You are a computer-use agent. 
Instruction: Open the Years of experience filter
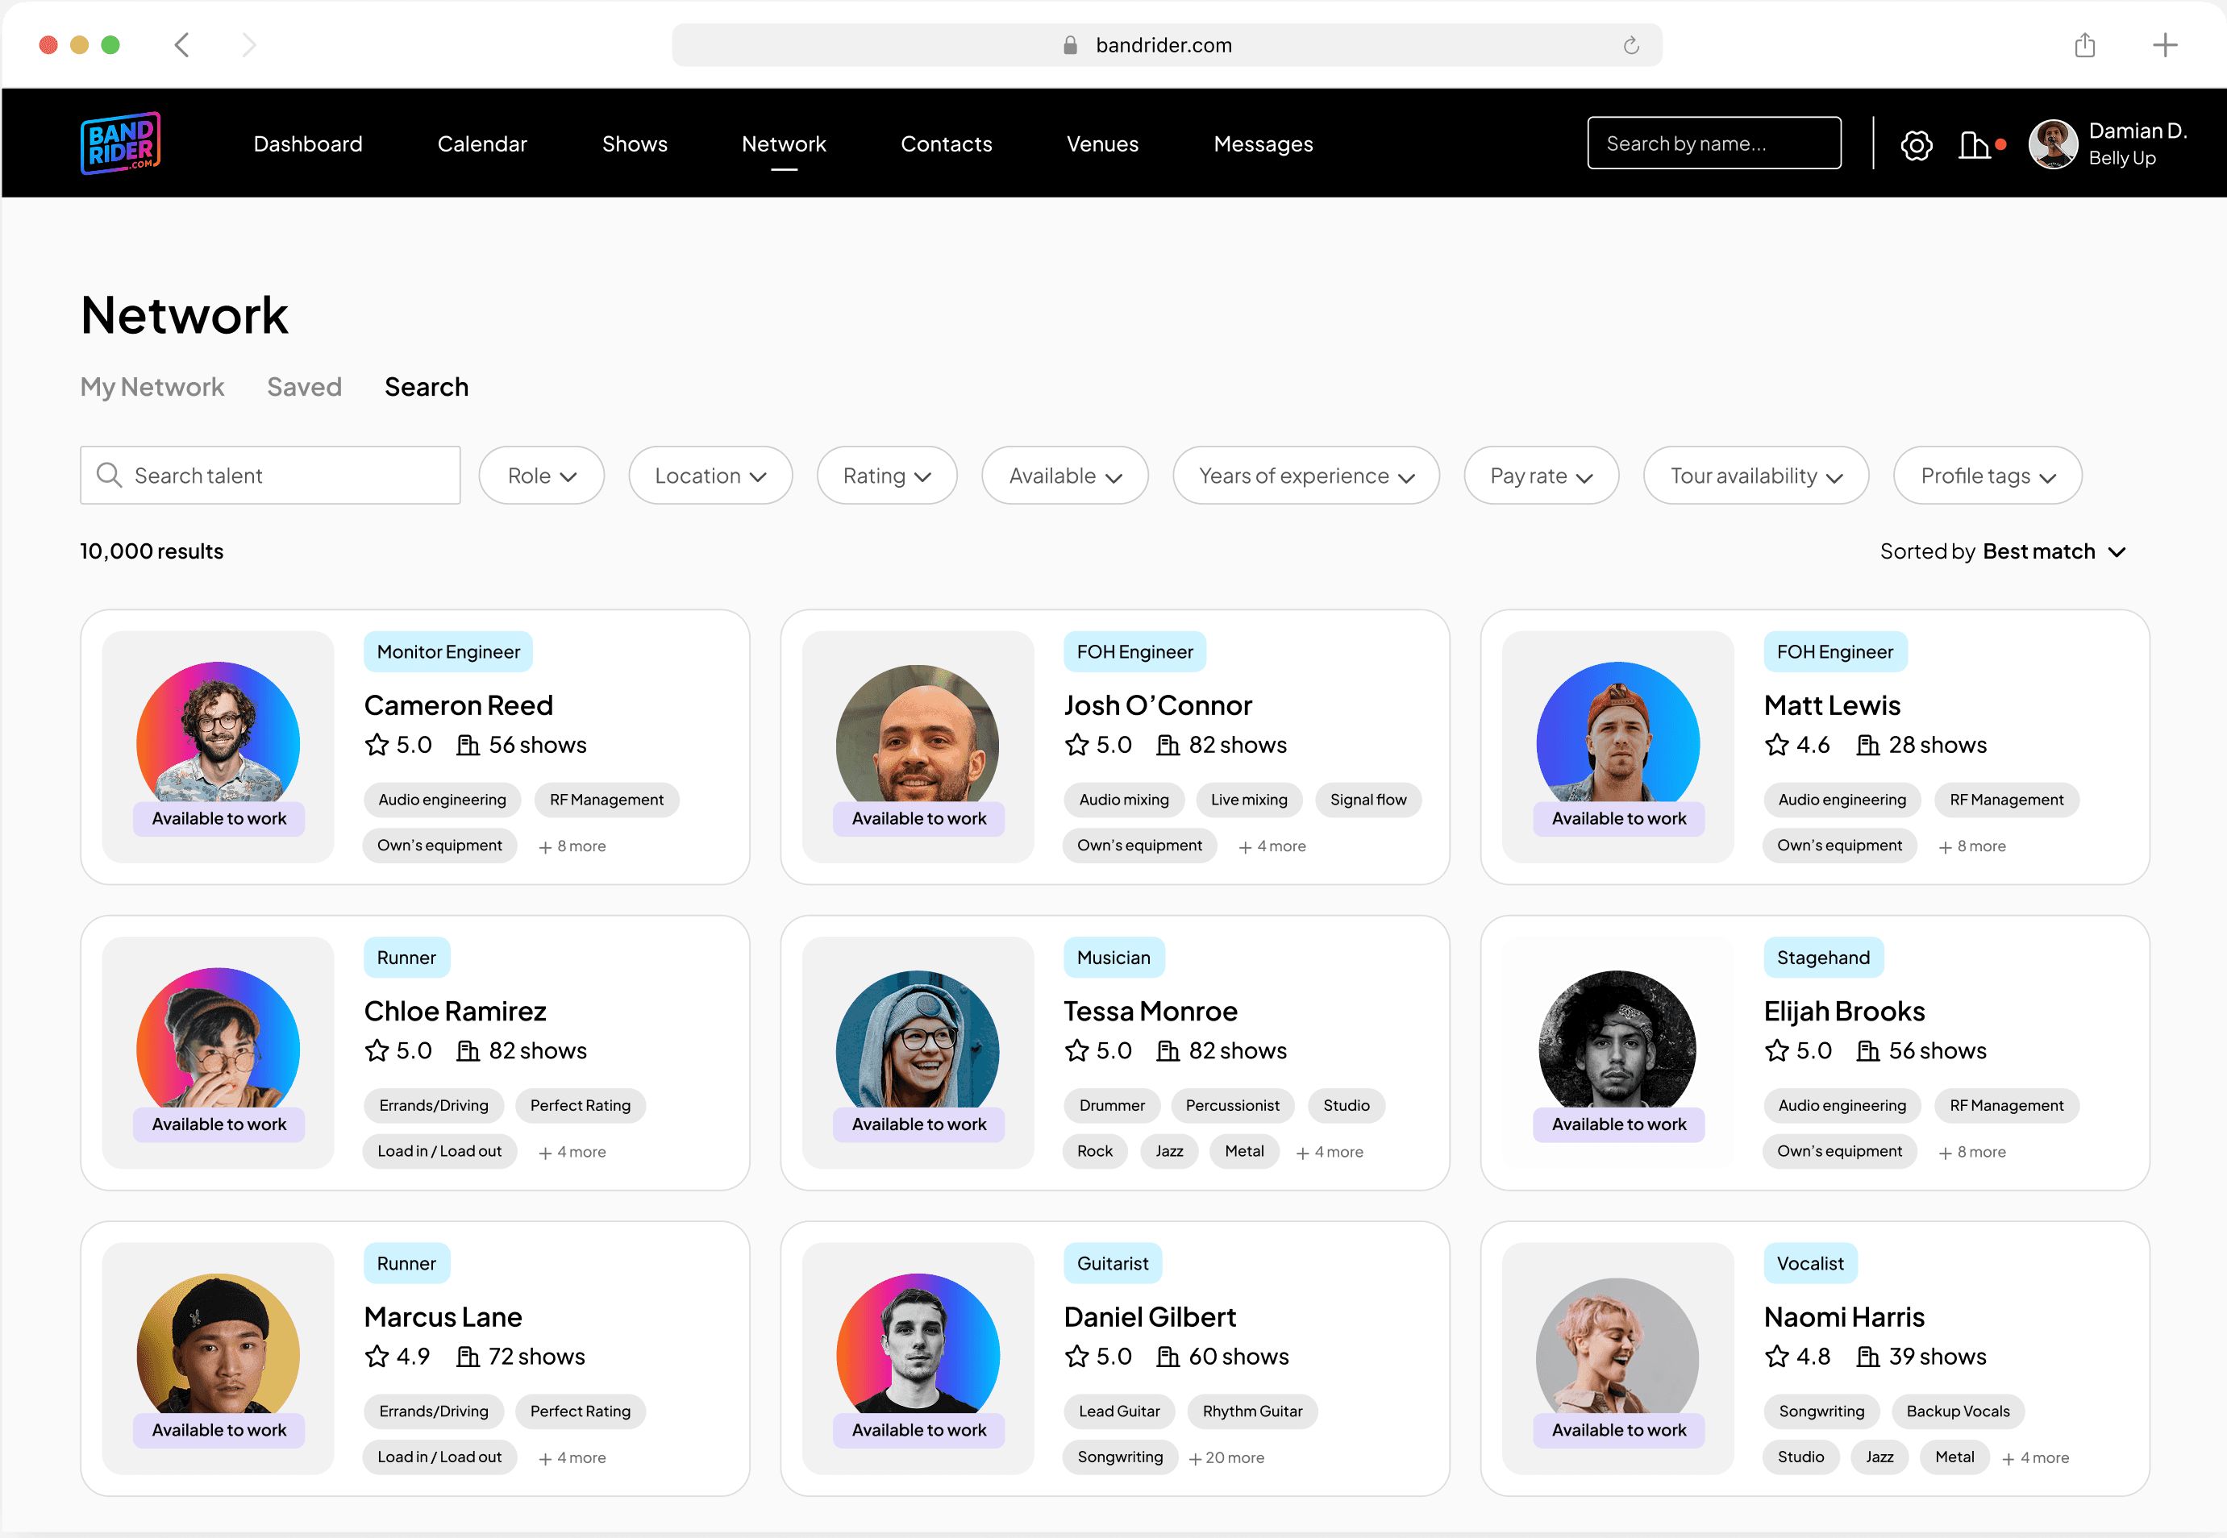tap(1305, 475)
